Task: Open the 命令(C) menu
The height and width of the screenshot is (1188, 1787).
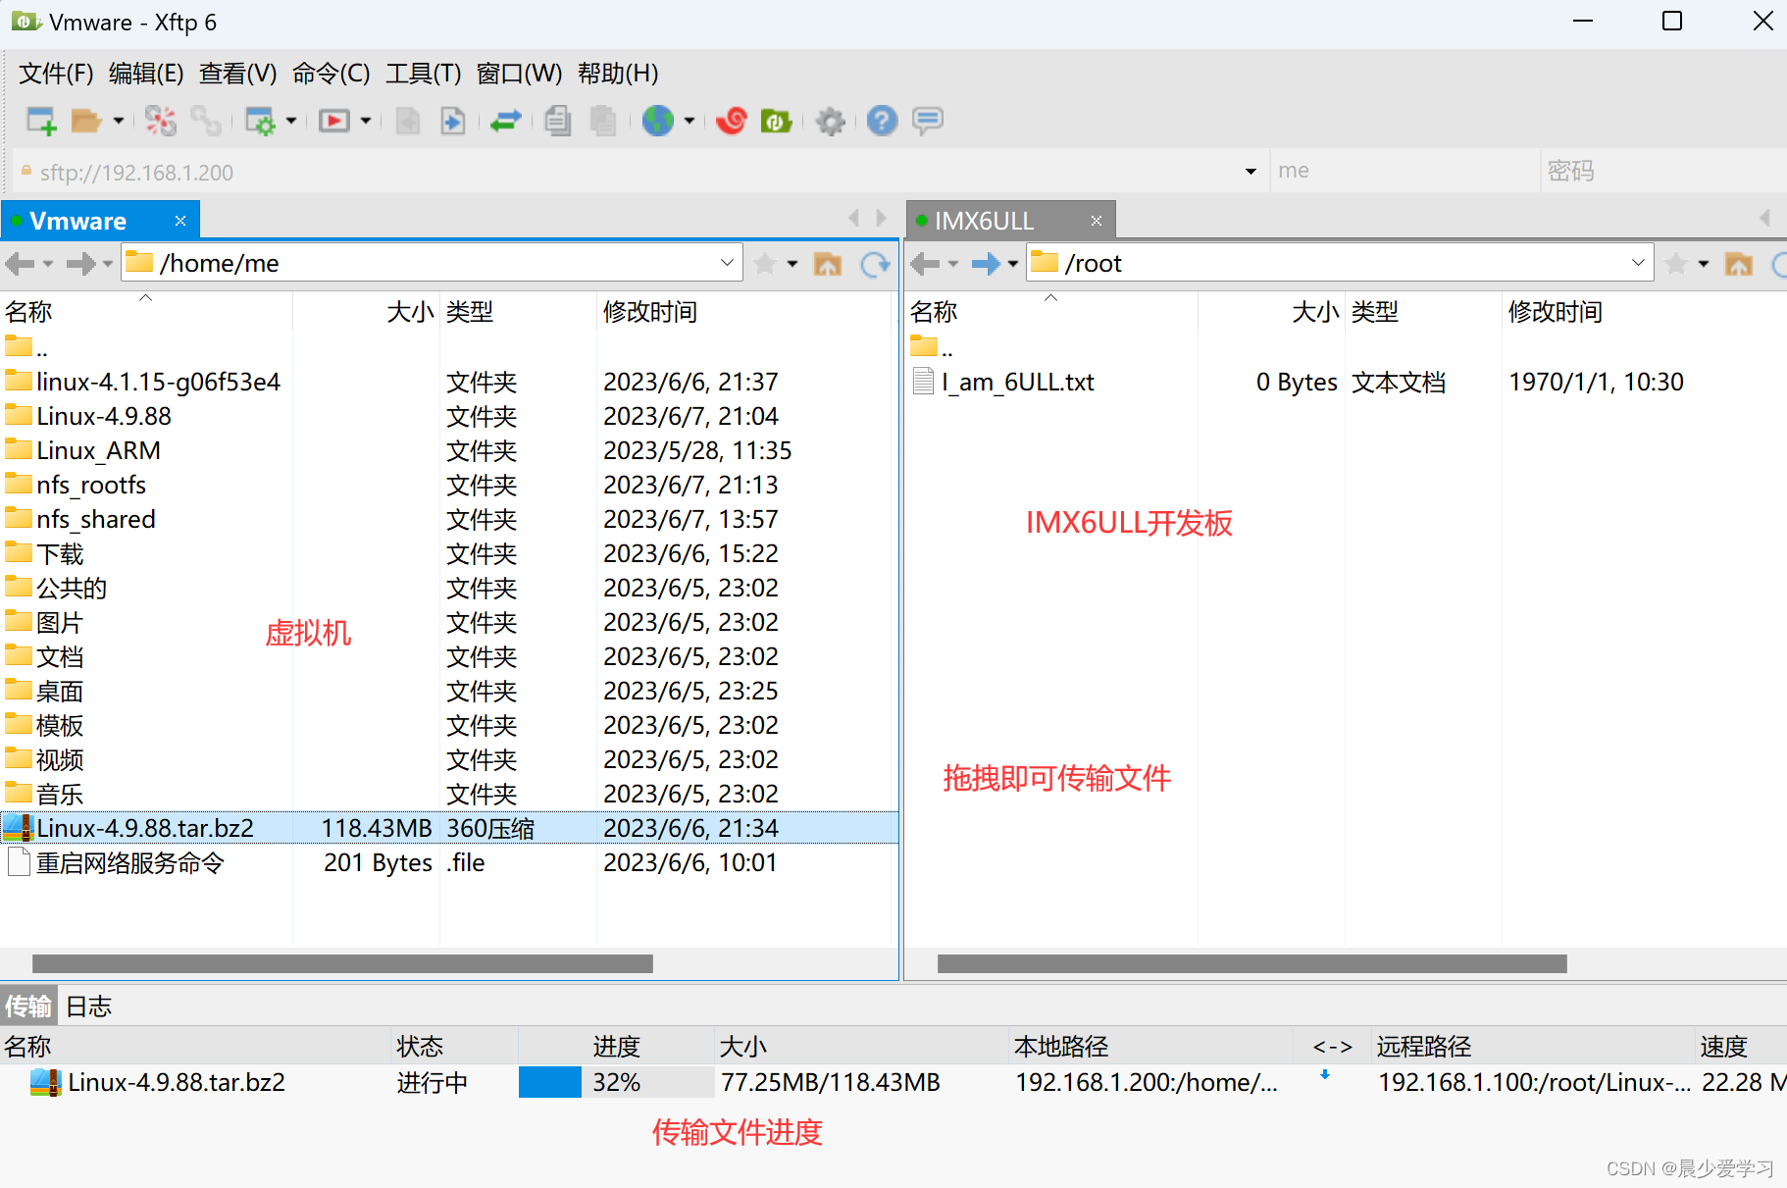Action: 331,74
